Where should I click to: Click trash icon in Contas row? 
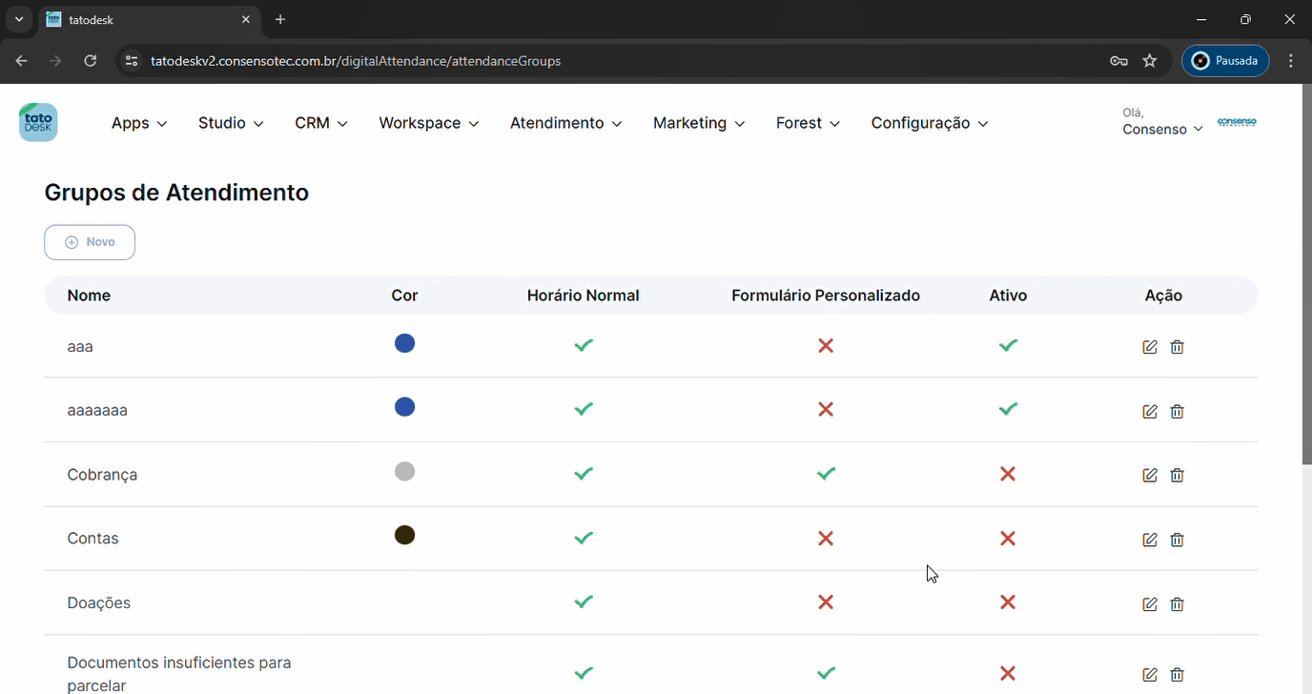click(1177, 540)
